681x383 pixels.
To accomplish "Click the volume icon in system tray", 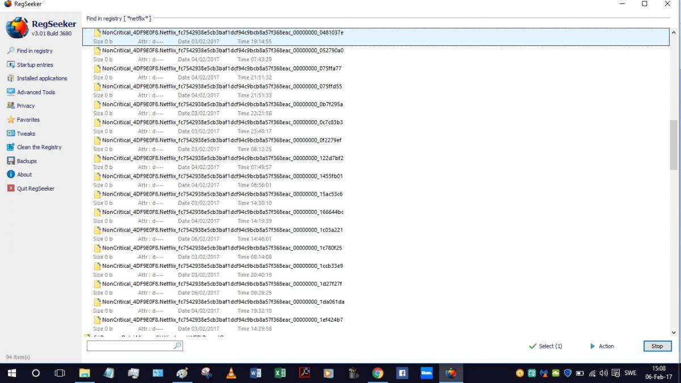I will click(603, 373).
